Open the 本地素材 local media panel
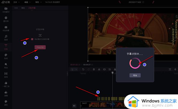Viewport: 178px width, 109px height. pyautogui.click(x=6, y=10)
